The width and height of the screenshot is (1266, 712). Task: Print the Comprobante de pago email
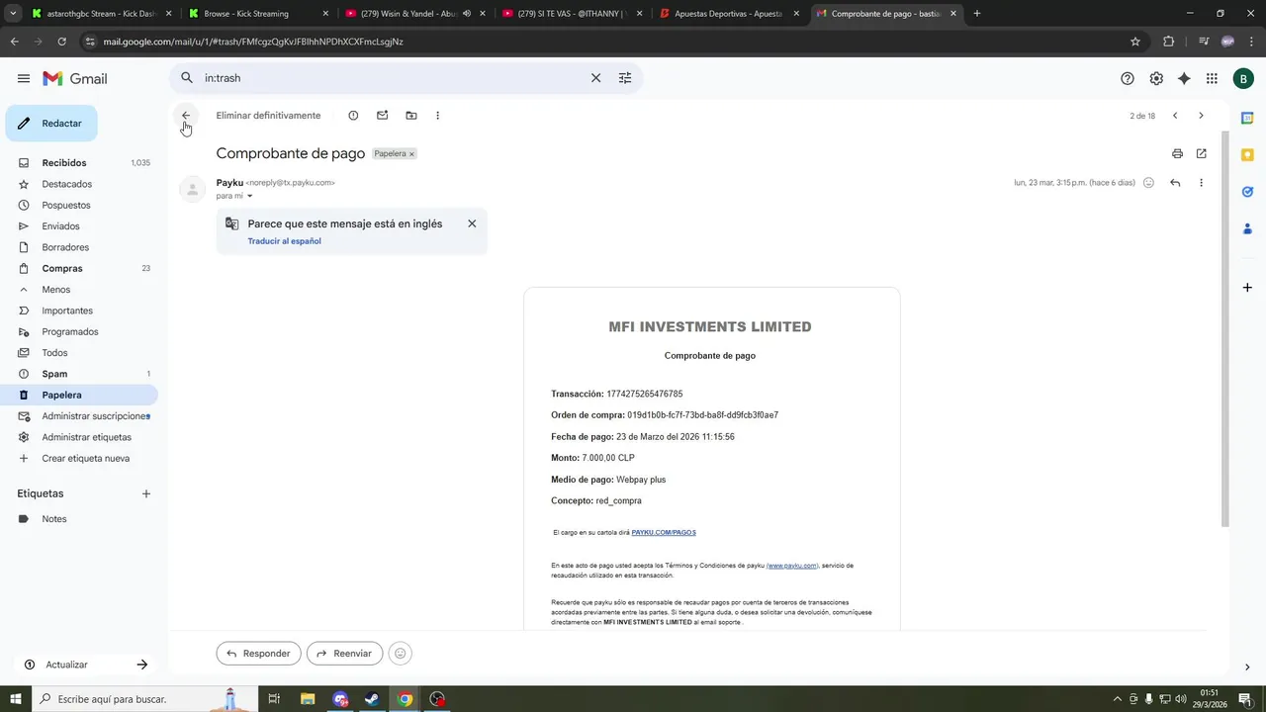[1177, 153]
